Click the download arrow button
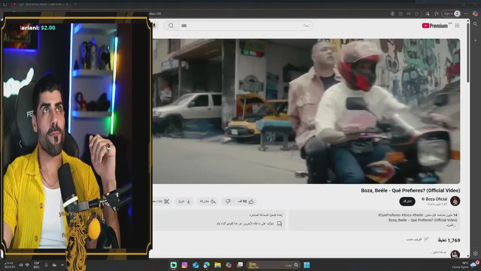481x271 pixels. pos(184,201)
